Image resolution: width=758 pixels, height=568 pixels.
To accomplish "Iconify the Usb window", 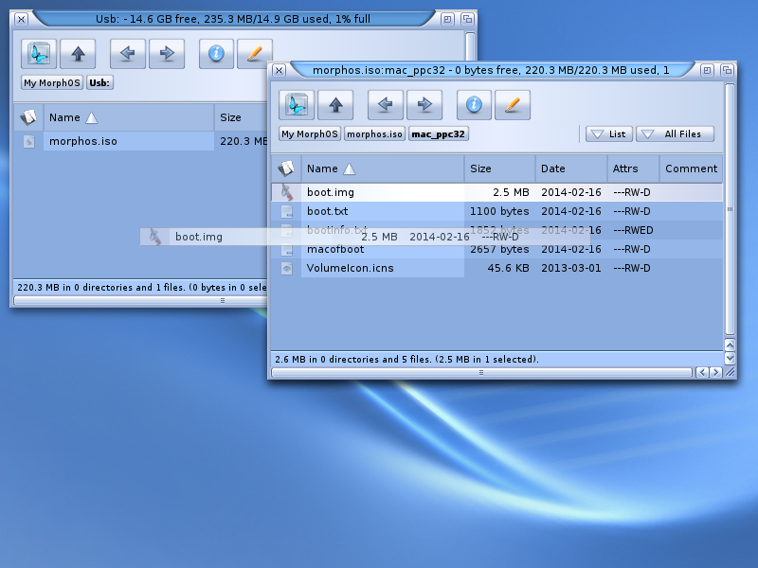I will coord(447,19).
